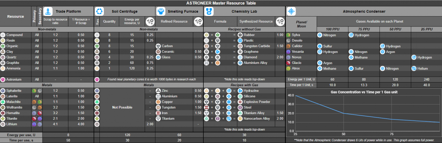Select the Resource column header
This screenshot has height=143, width=442.
click(16, 16)
